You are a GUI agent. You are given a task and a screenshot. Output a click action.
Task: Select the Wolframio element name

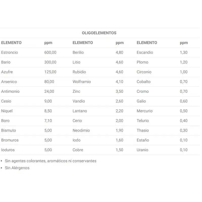[x=82, y=82]
